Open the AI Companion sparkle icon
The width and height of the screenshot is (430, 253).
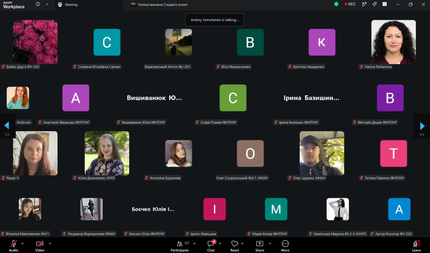[x=375, y=4]
